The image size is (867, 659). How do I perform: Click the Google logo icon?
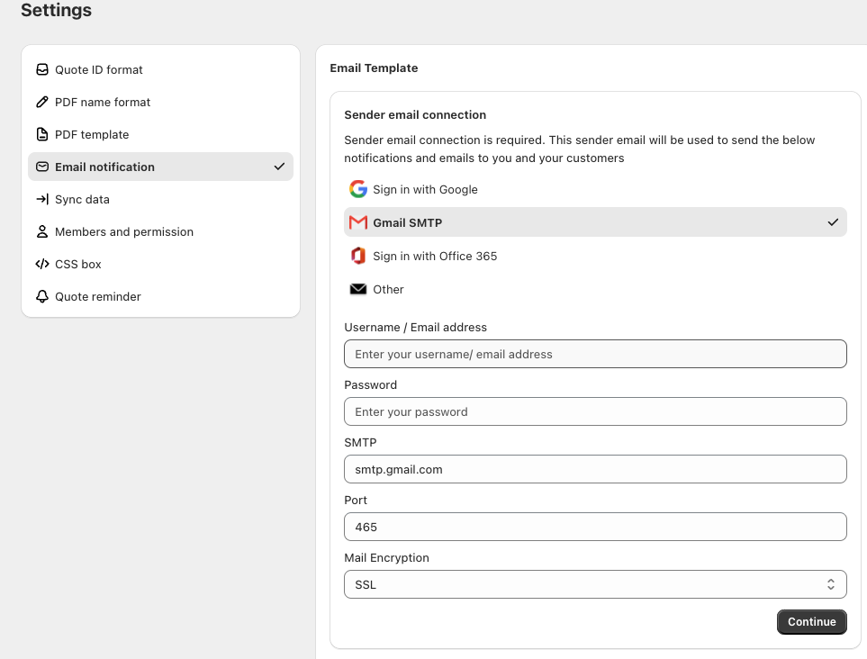358,189
